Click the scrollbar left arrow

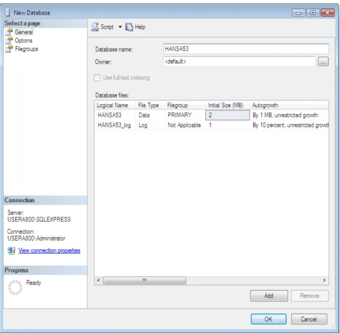click(x=98, y=280)
